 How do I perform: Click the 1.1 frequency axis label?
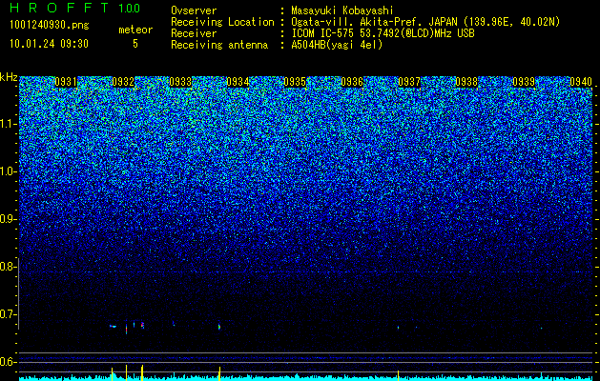(8, 124)
